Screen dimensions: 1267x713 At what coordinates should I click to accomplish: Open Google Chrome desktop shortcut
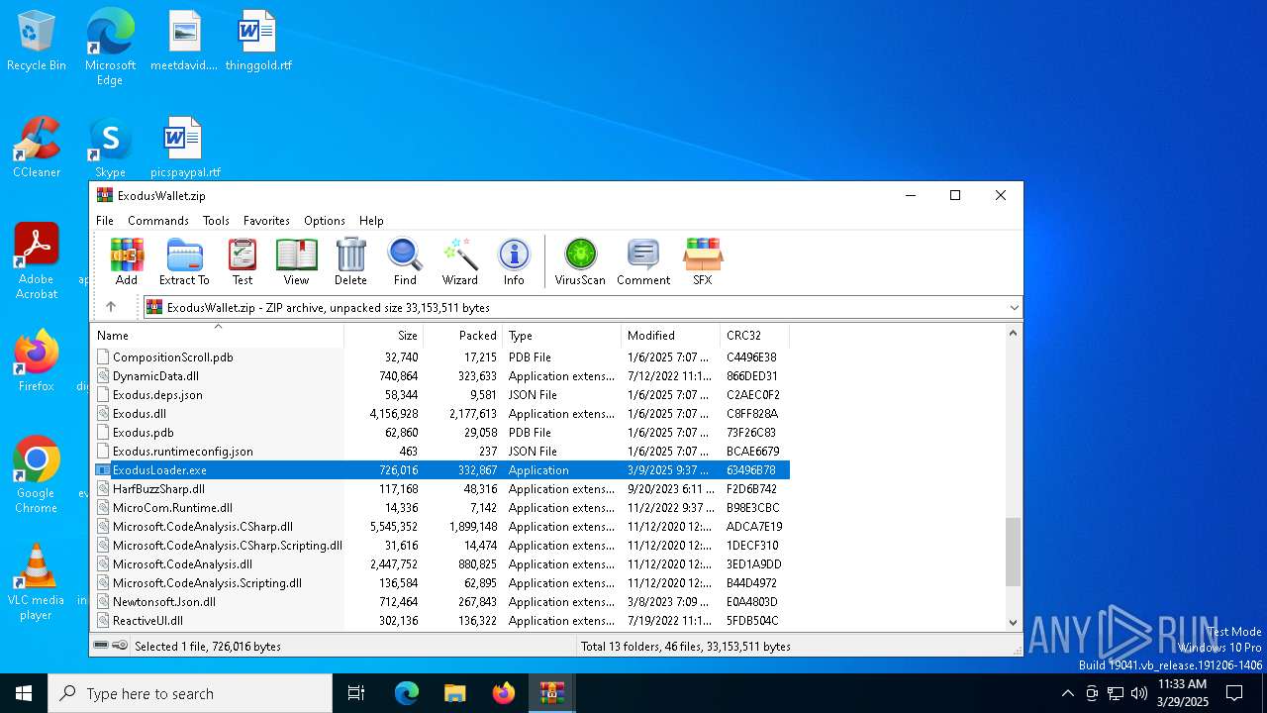coord(37,475)
